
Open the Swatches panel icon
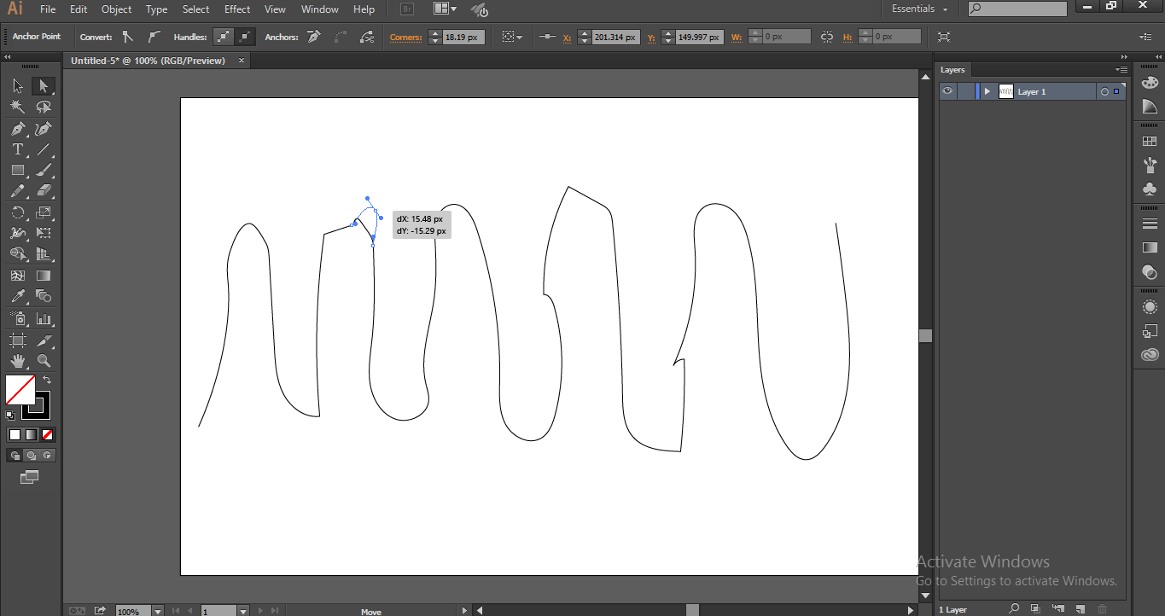coord(1150,138)
